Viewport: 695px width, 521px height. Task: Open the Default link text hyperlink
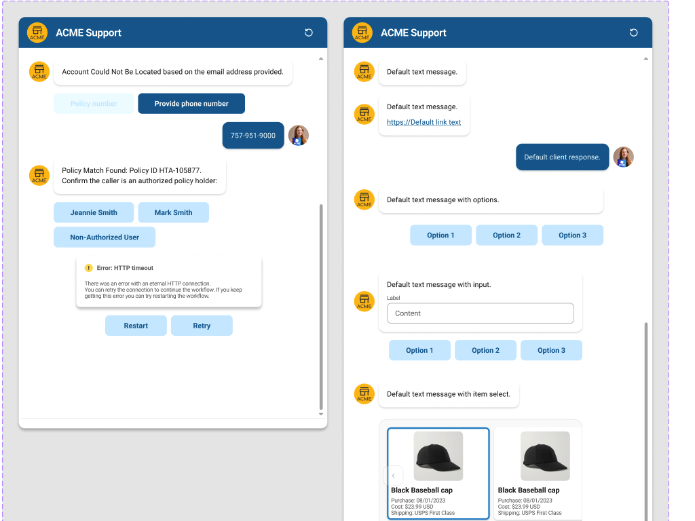tap(424, 123)
